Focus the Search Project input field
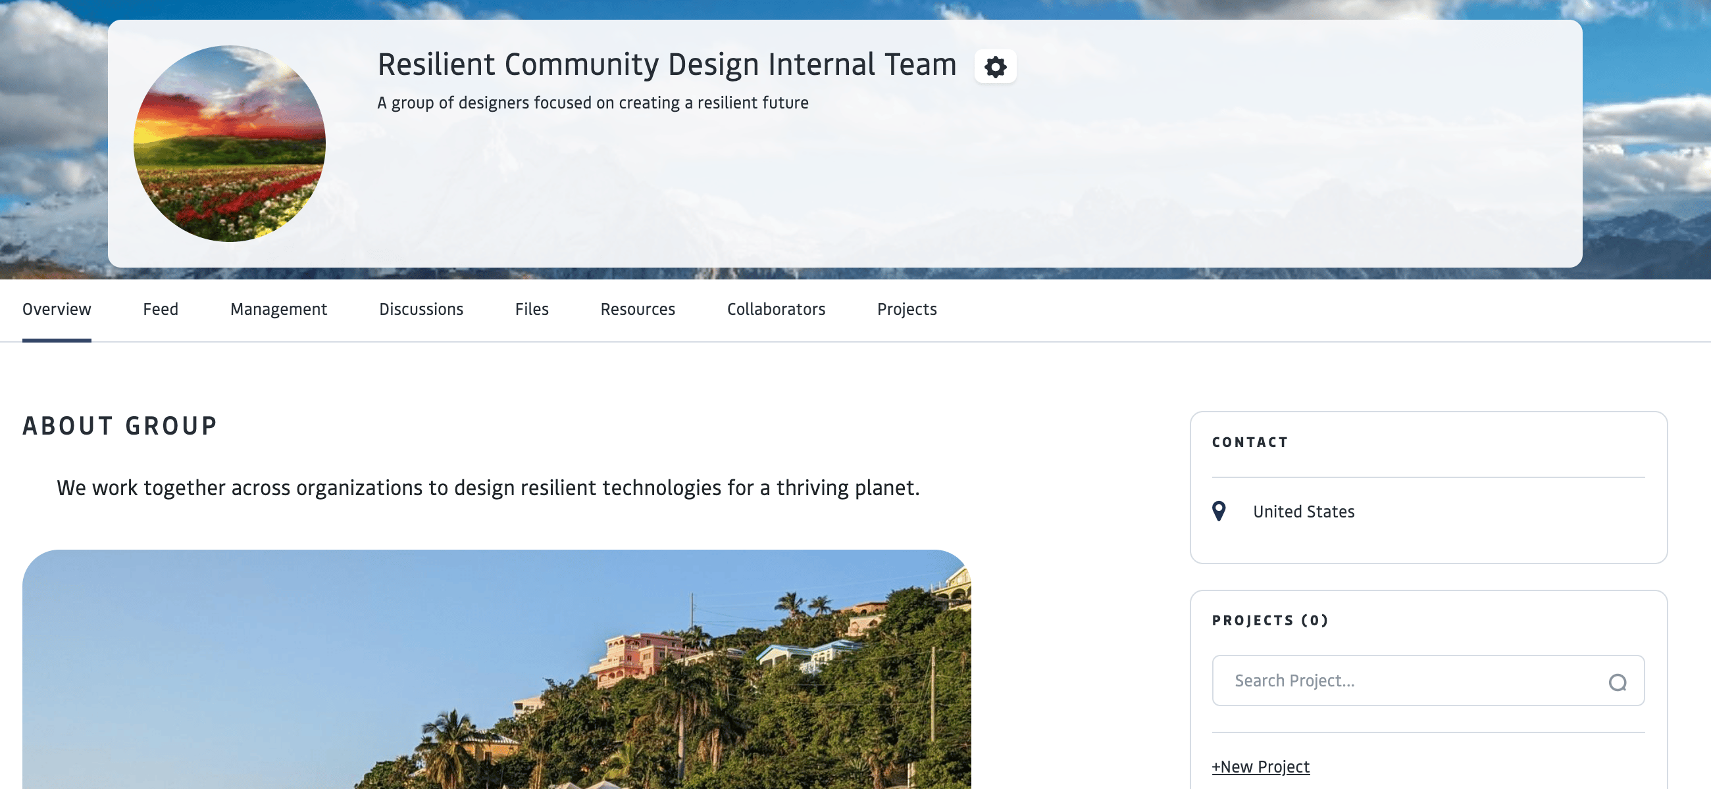 coord(1428,680)
